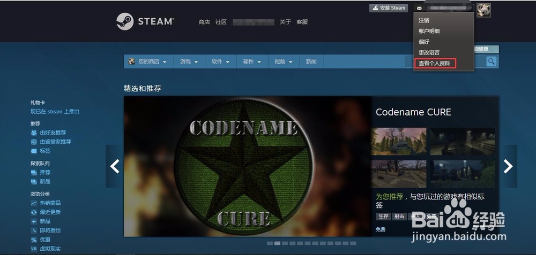Image resolution: width=536 pixels, height=255 pixels.
Task: Open the 即将推出 link
Action: (x=50, y=231)
